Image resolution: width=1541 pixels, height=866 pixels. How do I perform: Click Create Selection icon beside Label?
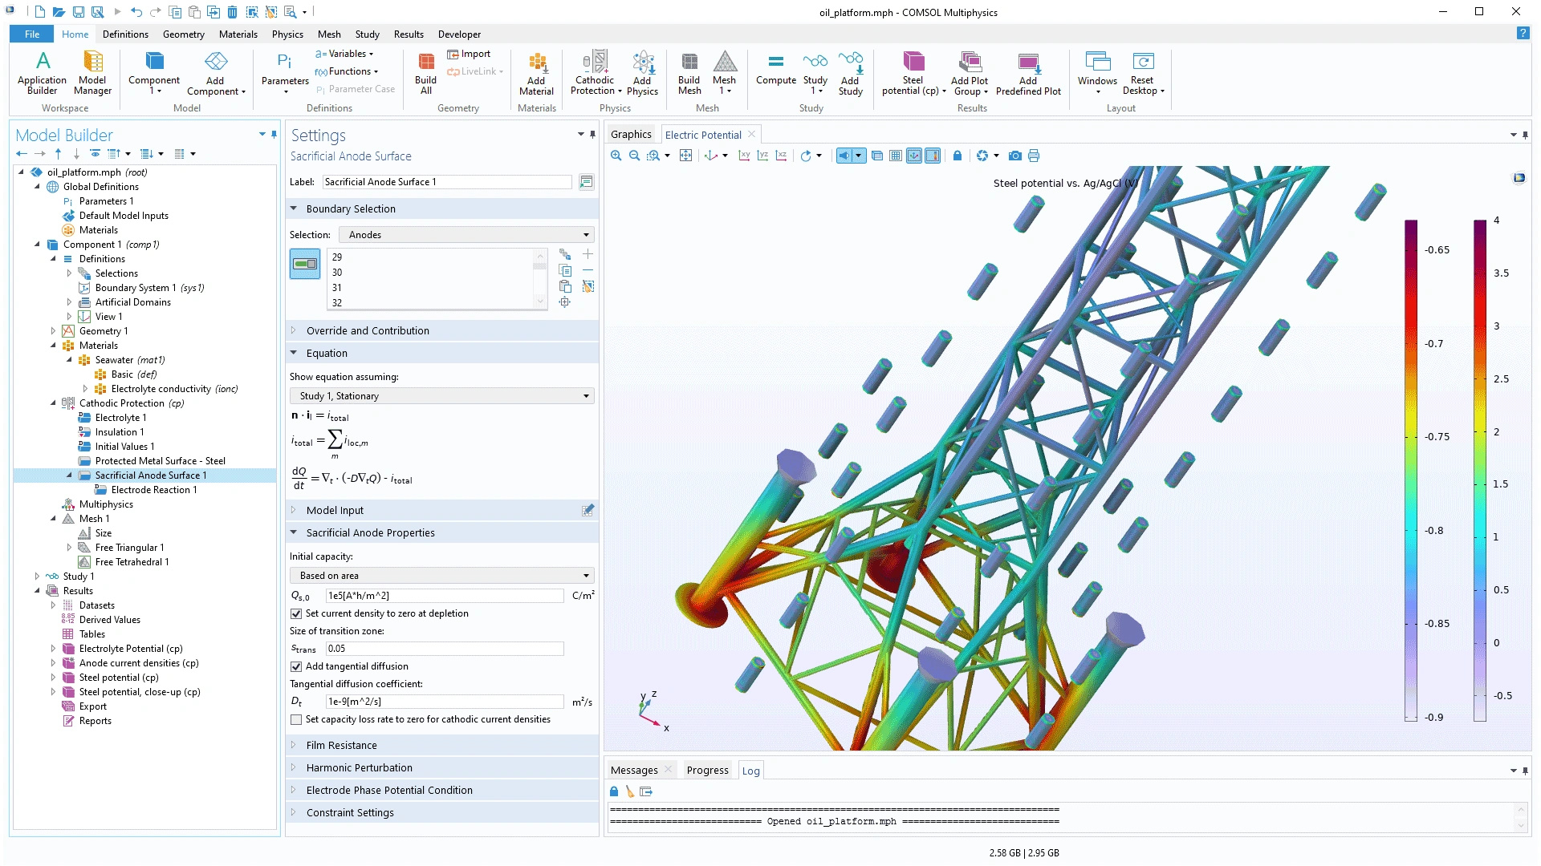click(x=587, y=182)
